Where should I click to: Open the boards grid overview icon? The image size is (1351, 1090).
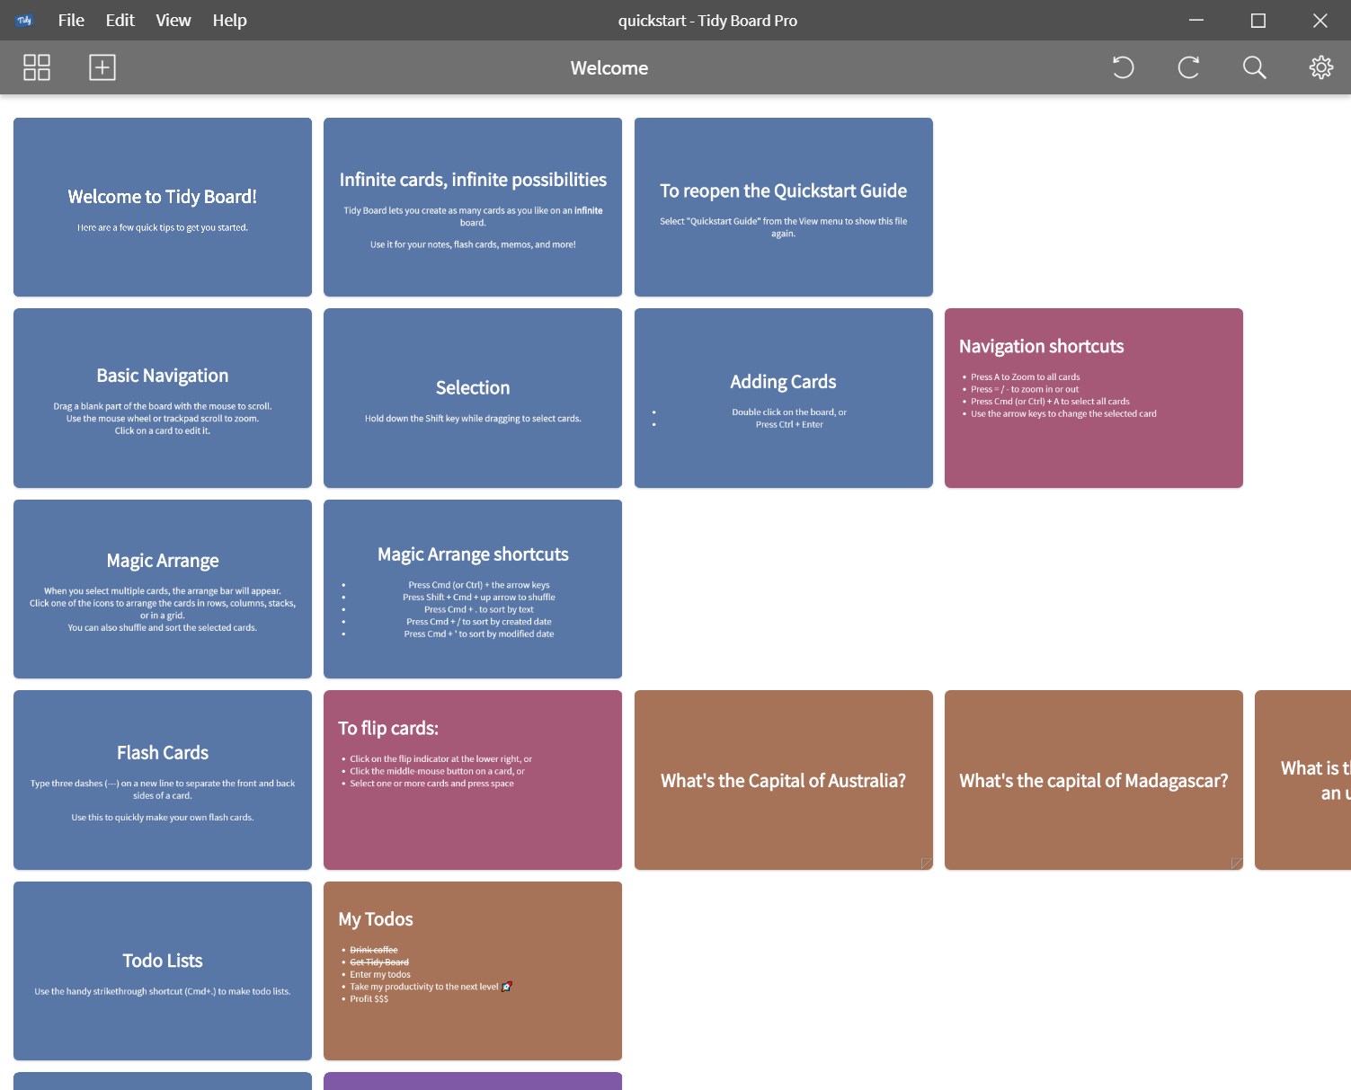37,67
